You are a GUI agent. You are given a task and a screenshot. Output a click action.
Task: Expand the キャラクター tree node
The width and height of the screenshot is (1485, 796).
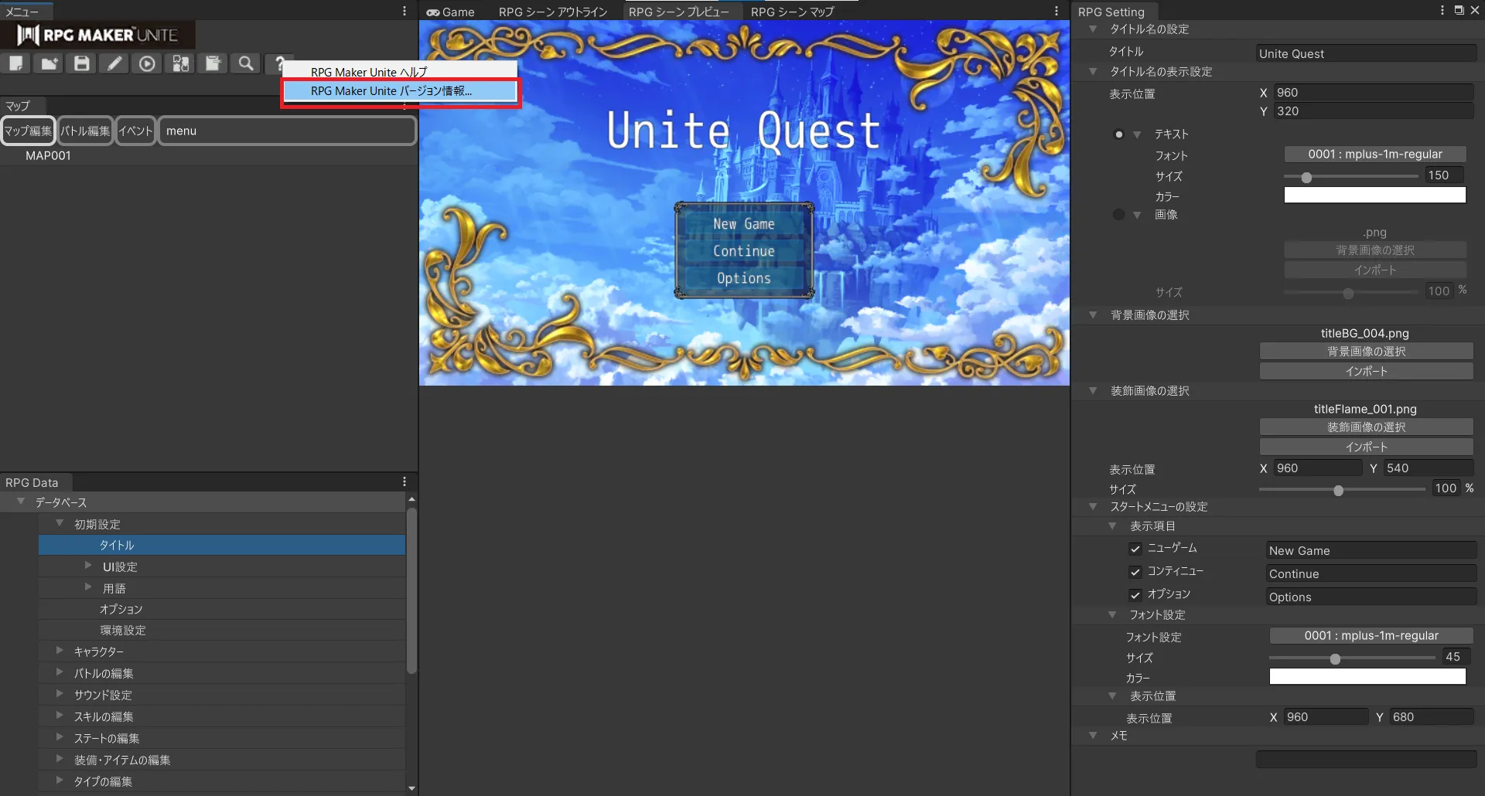(60, 651)
